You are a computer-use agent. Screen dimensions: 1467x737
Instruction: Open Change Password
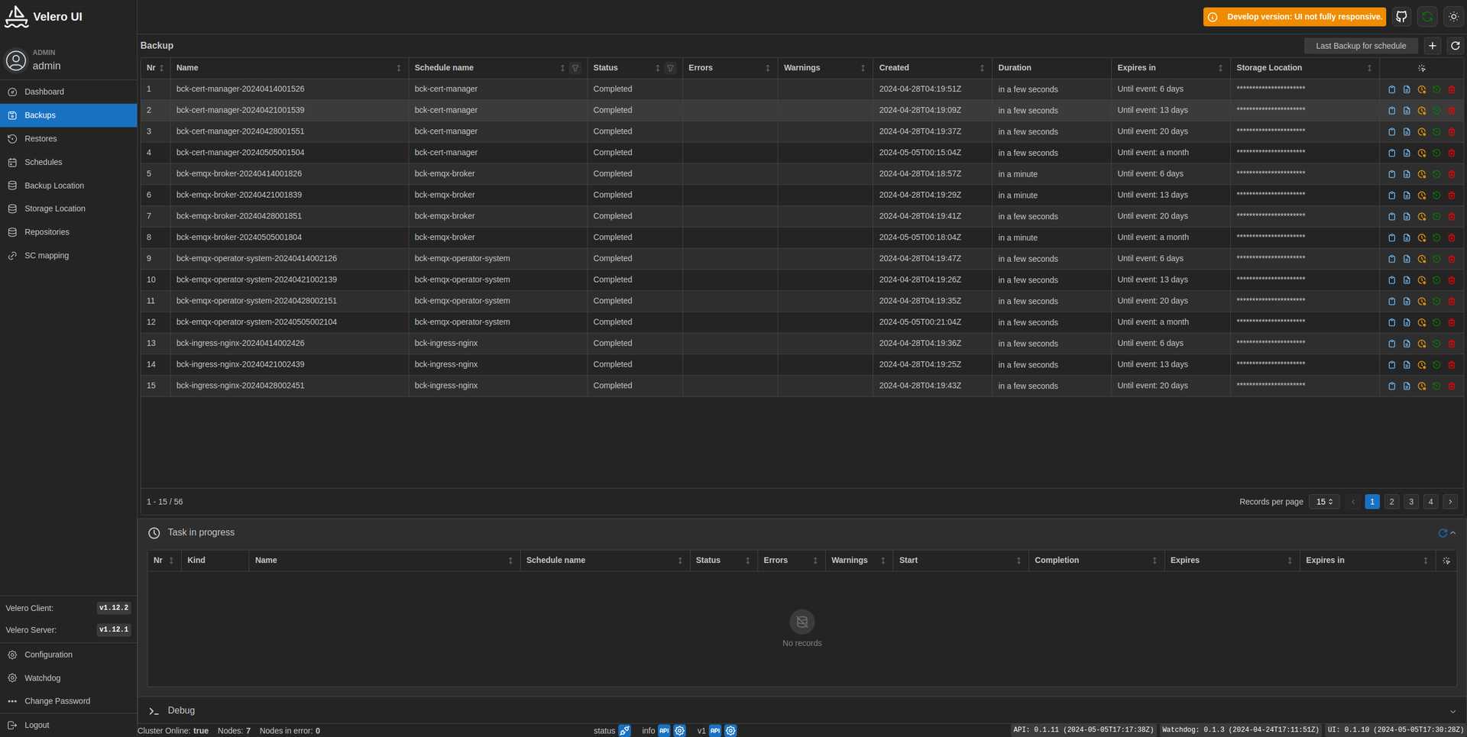click(x=68, y=701)
